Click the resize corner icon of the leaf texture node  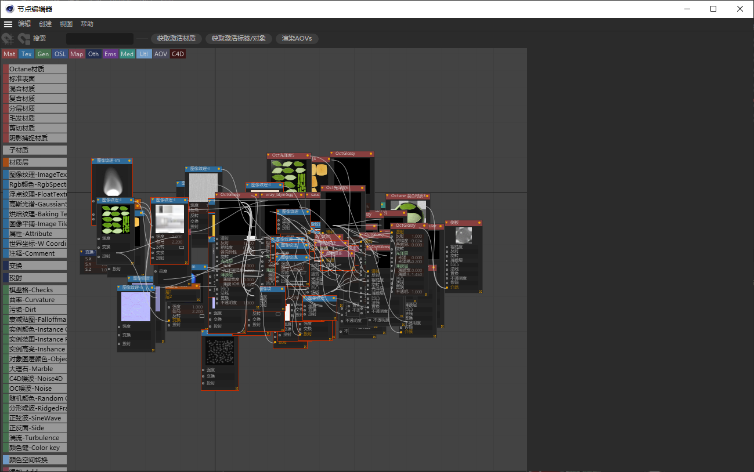[131, 262]
